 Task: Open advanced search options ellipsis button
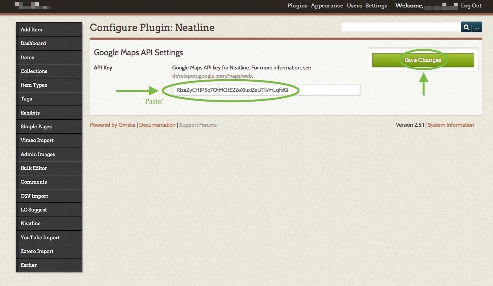coord(477,27)
